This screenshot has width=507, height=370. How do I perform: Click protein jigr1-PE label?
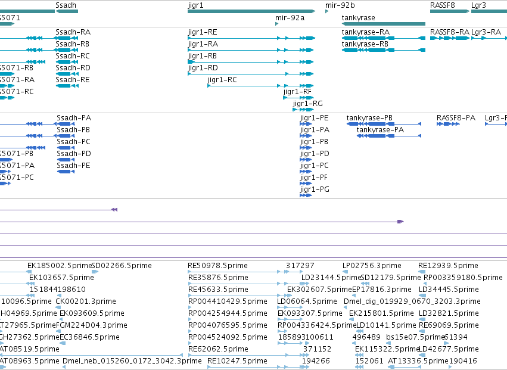(315, 118)
